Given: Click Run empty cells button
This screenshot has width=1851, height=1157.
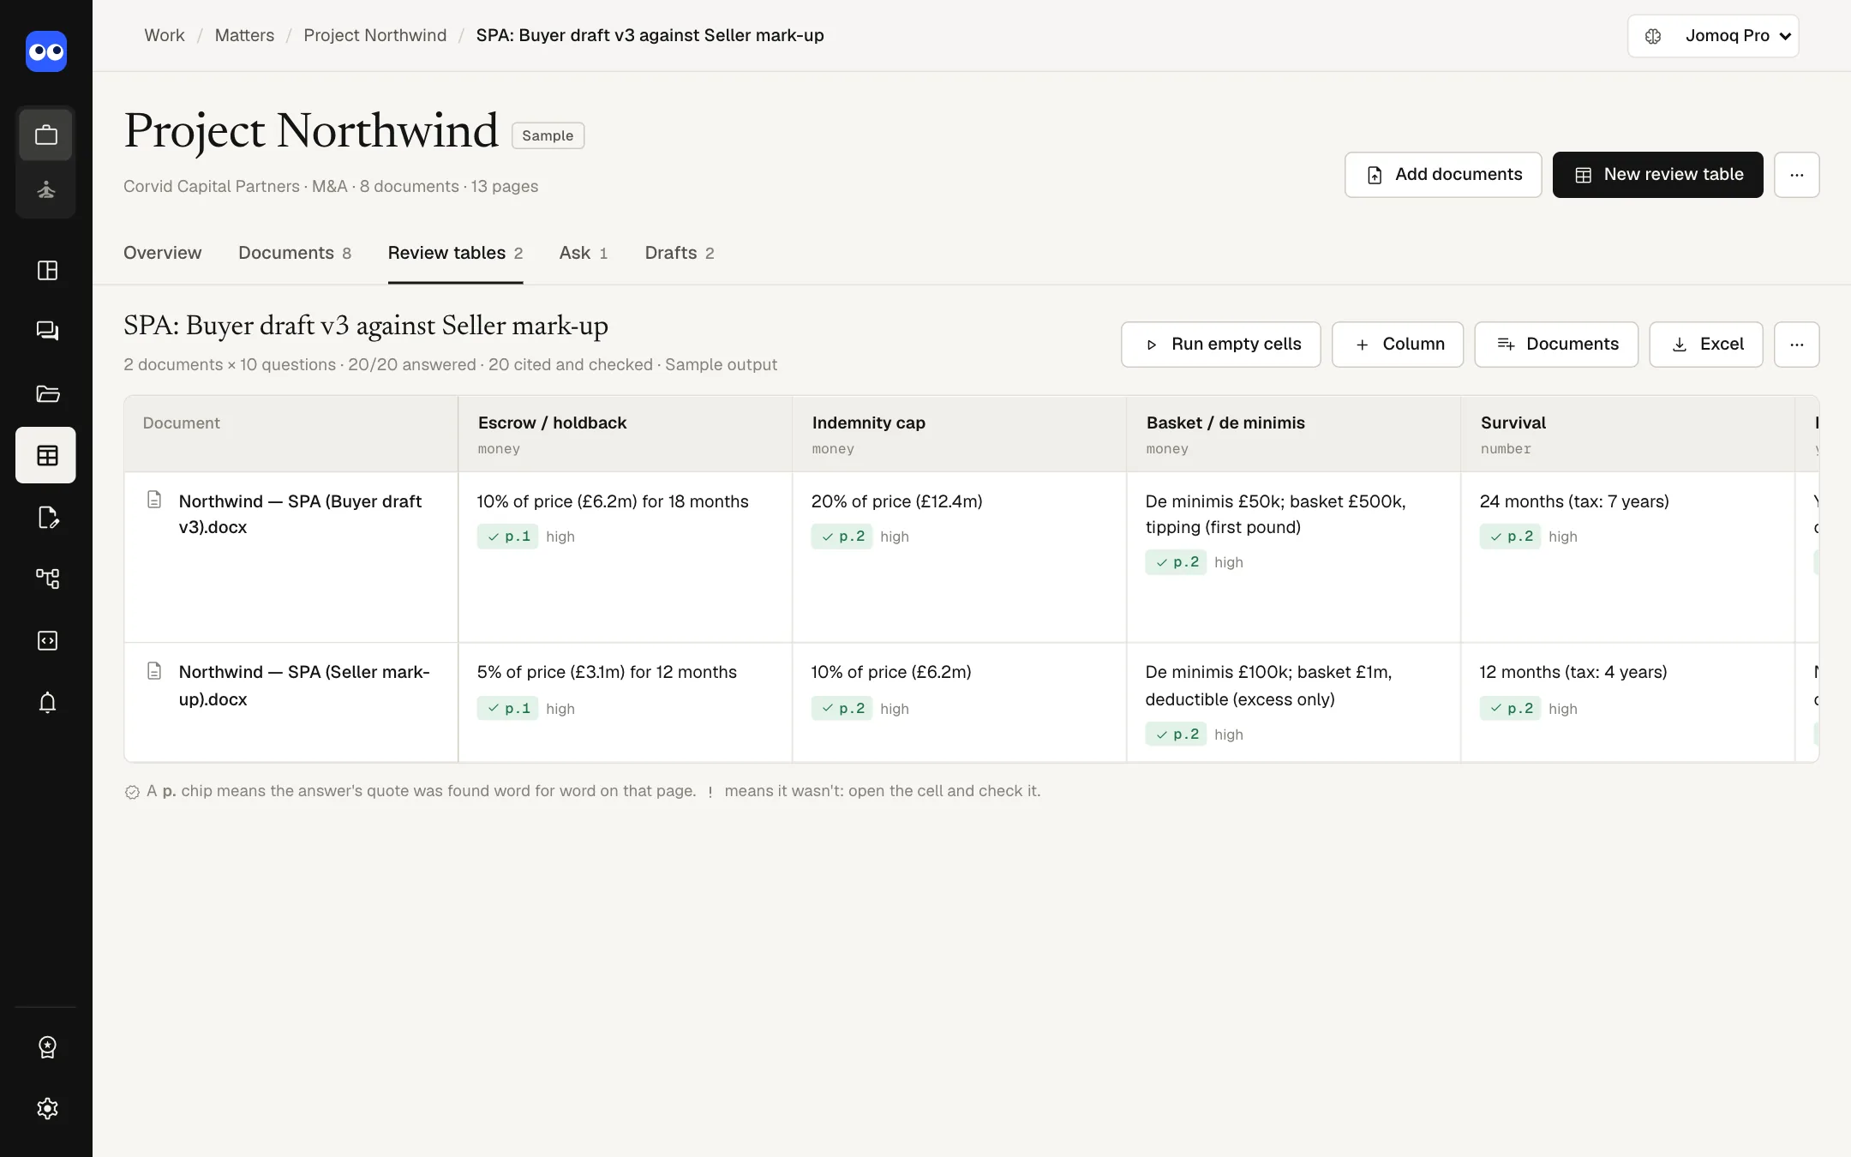Looking at the screenshot, I should [x=1220, y=345].
